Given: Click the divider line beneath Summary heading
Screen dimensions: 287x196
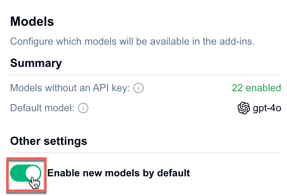Looking at the screenshot, I should pyautogui.click(x=145, y=75).
